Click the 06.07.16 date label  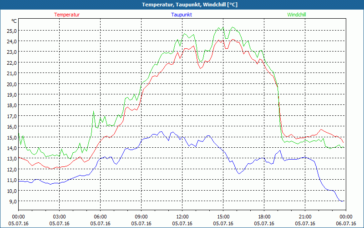tap(346, 223)
